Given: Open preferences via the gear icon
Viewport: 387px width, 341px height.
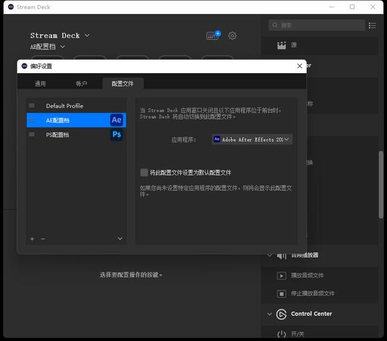Looking at the screenshot, I should [232, 36].
